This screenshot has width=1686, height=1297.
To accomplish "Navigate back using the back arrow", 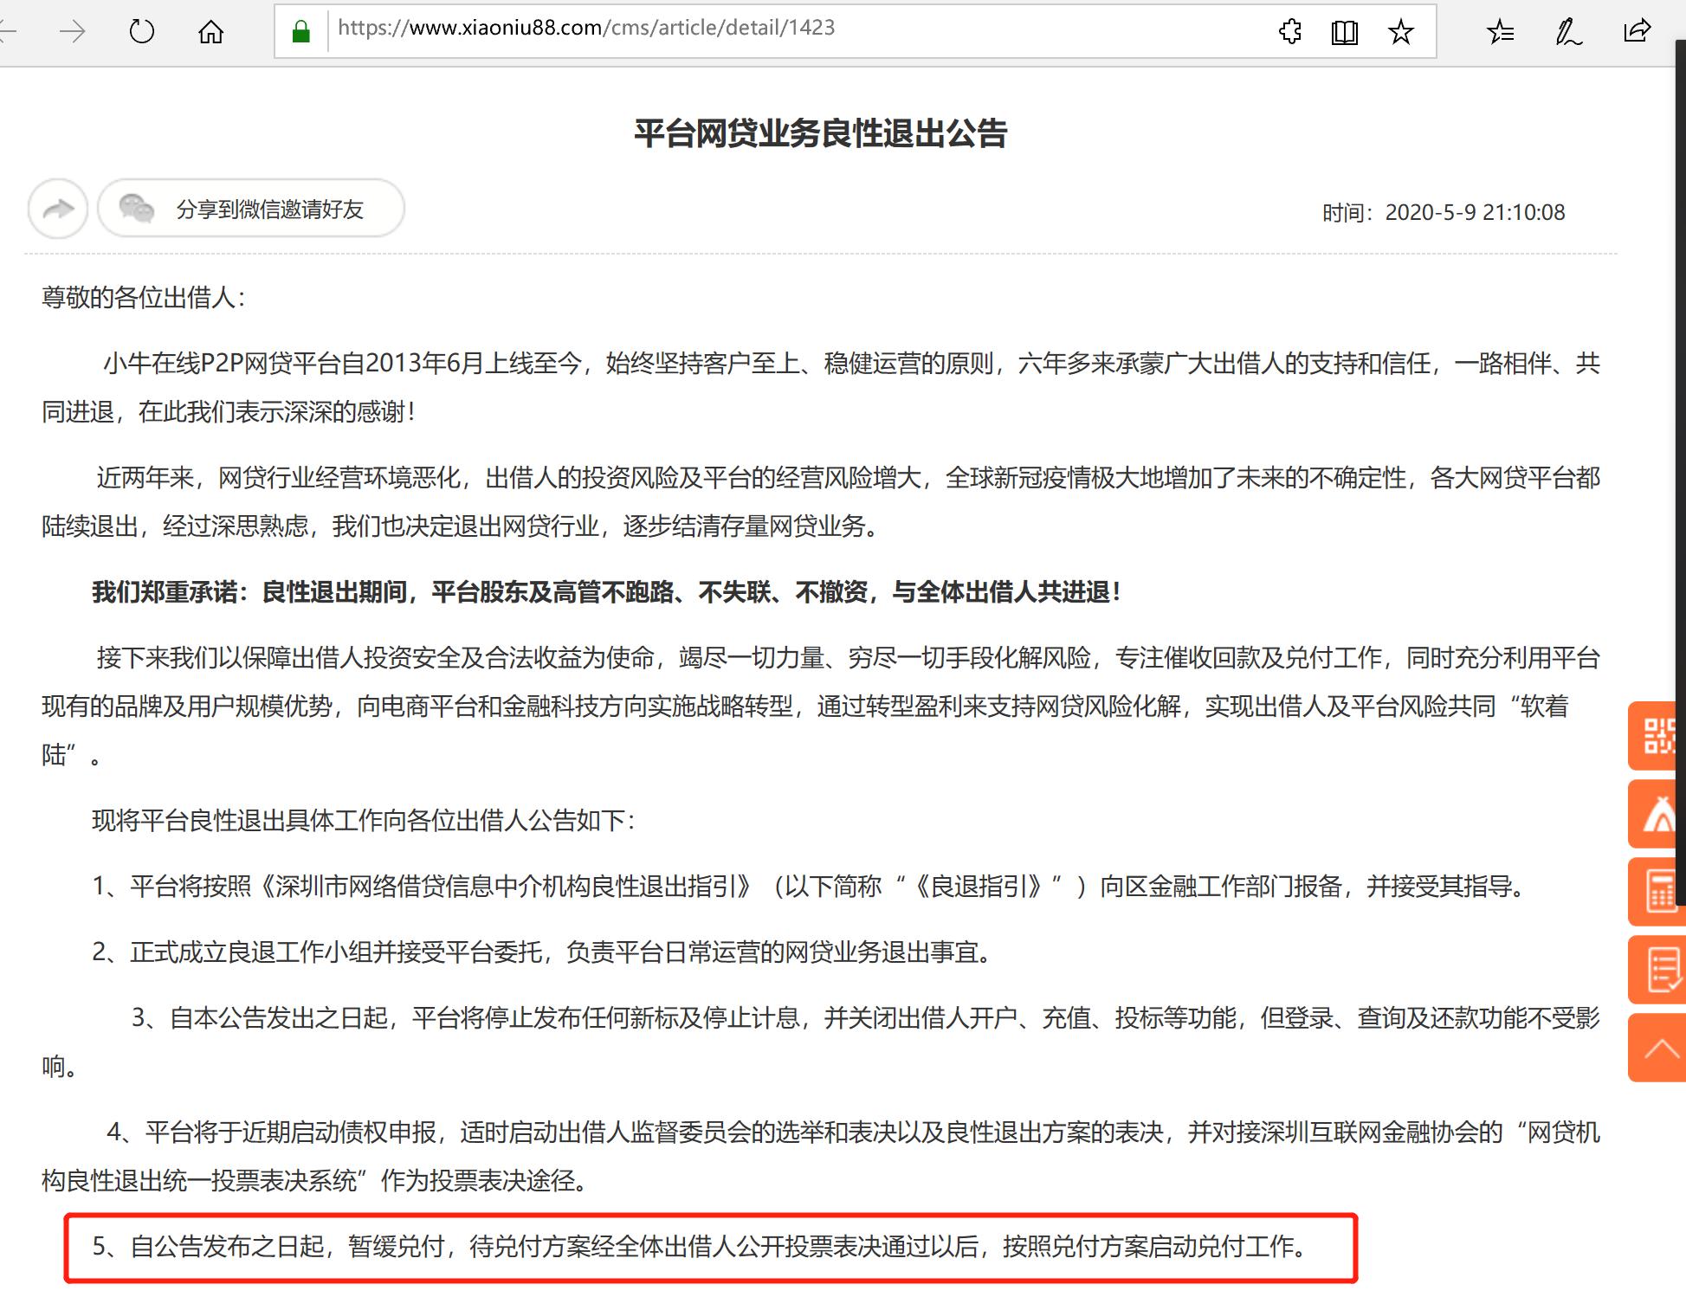I will [x=7, y=31].
